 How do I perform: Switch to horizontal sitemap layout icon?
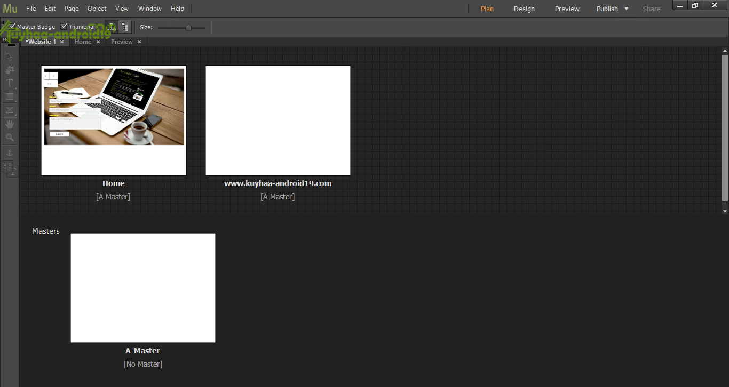111,27
